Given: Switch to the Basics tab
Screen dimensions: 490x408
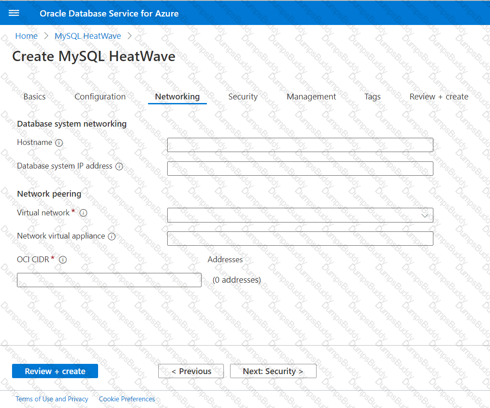Looking at the screenshot, I should [35, 97].
